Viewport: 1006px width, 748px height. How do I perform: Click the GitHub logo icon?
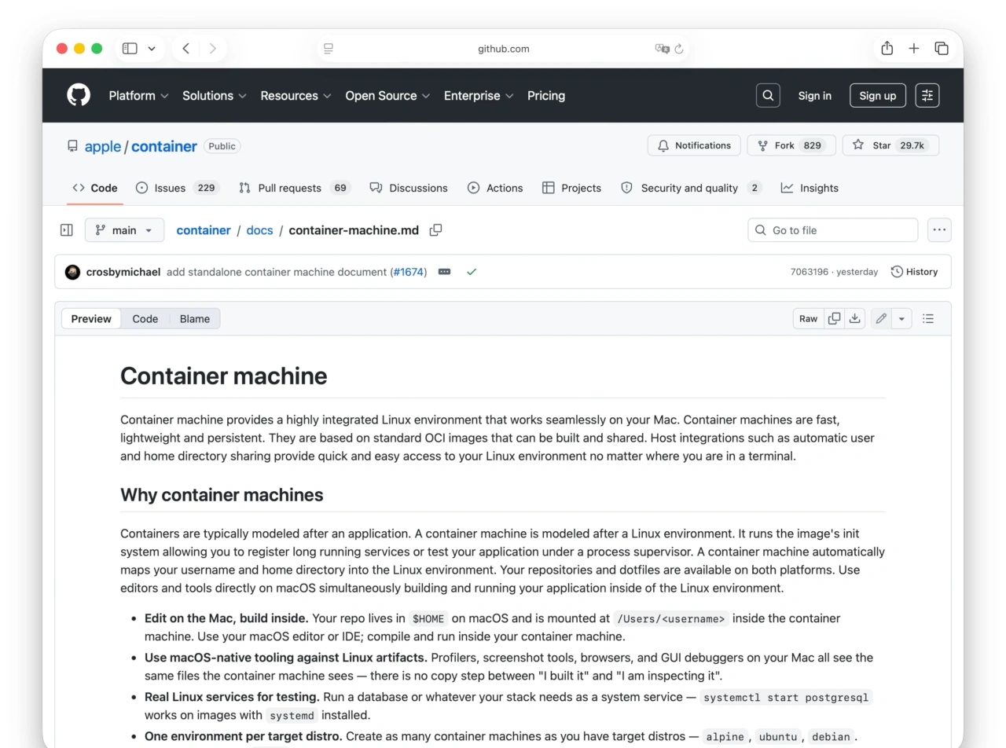point(79,95)
